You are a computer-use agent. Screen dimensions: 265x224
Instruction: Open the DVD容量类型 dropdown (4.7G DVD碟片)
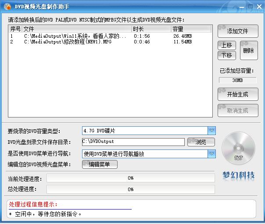(212, 131)
